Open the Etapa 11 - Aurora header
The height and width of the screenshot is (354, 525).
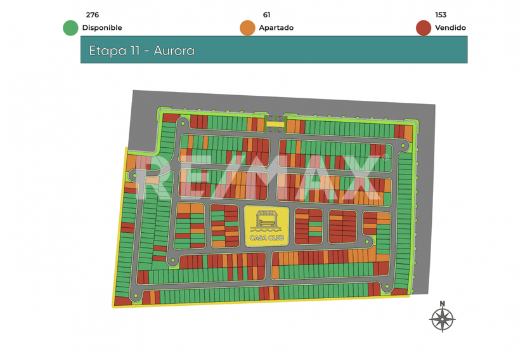(274, 49)
